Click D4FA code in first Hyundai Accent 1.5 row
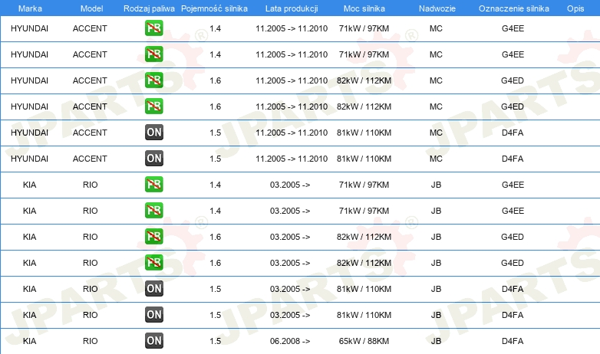Screen dimensions: 600x354 pos(513,133)
